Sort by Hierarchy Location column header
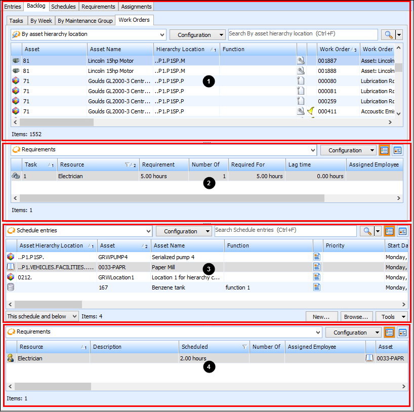 186,49
